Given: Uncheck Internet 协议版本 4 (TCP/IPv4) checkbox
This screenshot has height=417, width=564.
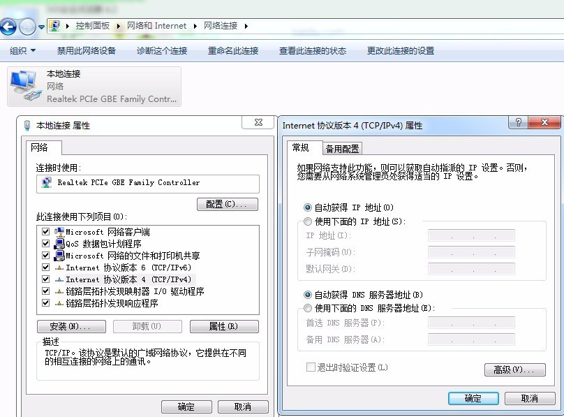Looking at the screenshot, I should click(x=45, y=279).
